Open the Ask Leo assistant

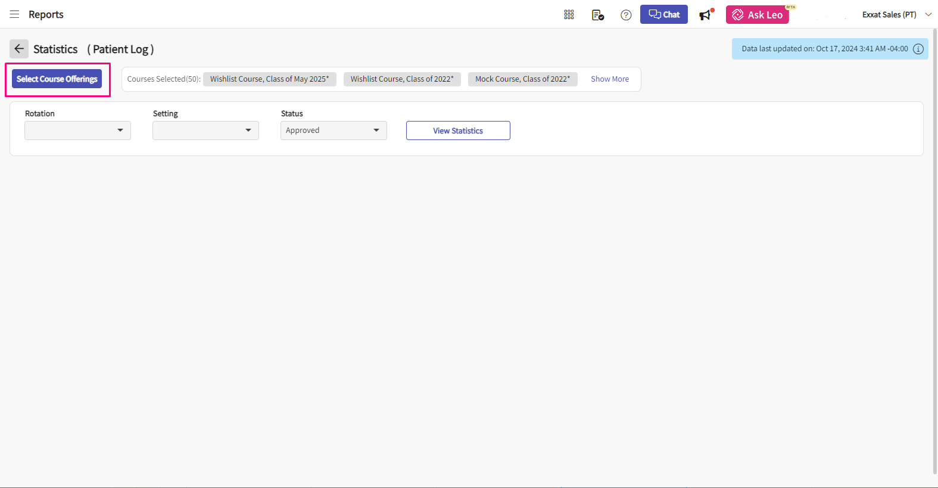click(x=757, y=15)
